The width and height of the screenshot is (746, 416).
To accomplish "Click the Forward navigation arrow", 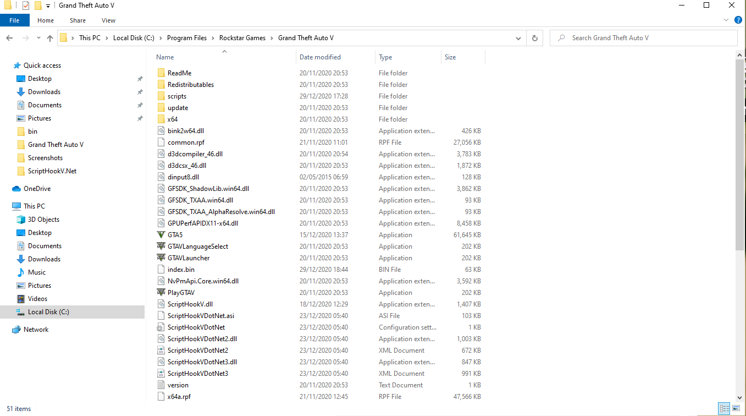I will (25, 38).
